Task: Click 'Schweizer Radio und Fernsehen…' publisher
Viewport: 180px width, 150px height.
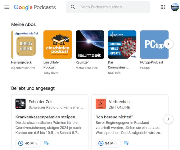Action: click(x=56, y=107)
